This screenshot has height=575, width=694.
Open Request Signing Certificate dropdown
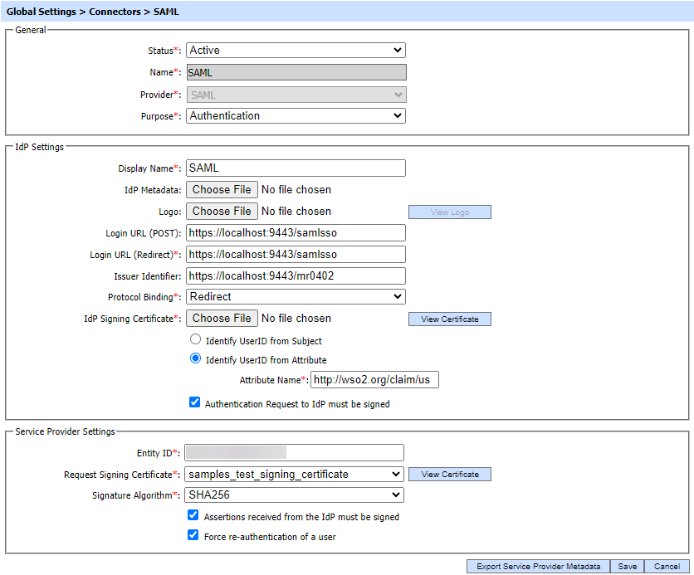pos(294,475)
